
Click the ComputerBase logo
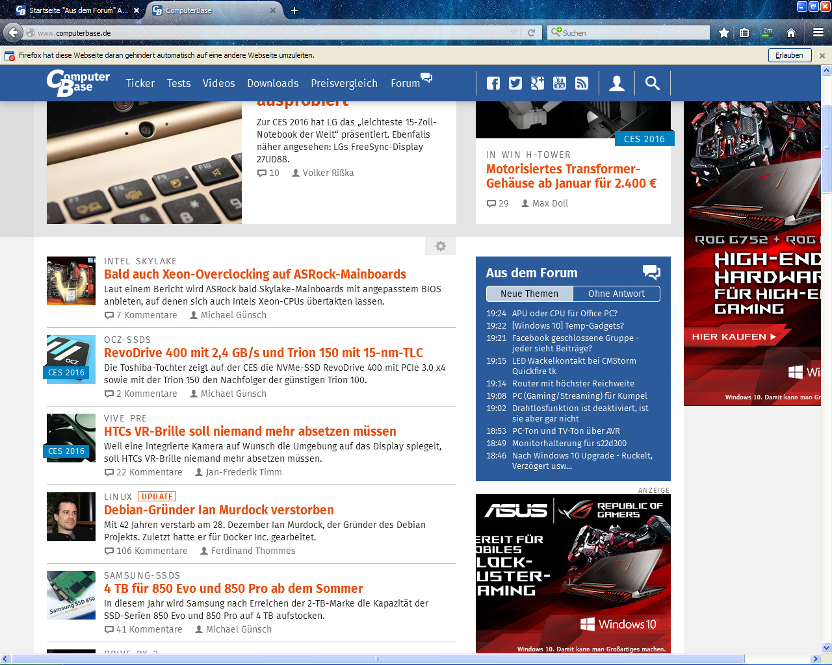(x=78, y=83)
